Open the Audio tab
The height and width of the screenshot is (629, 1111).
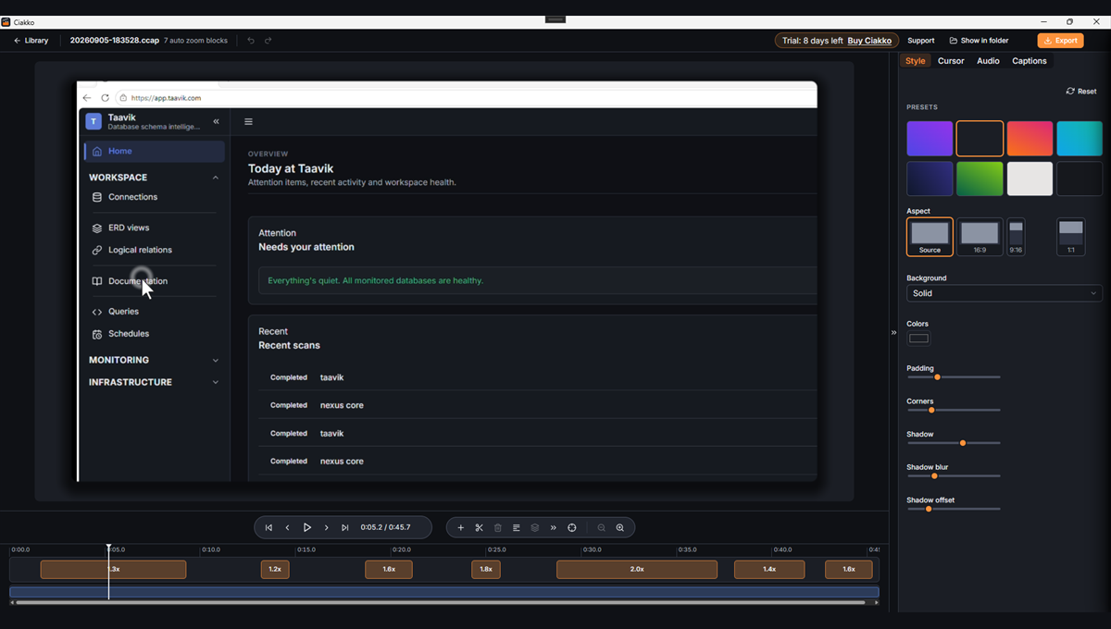988,61
